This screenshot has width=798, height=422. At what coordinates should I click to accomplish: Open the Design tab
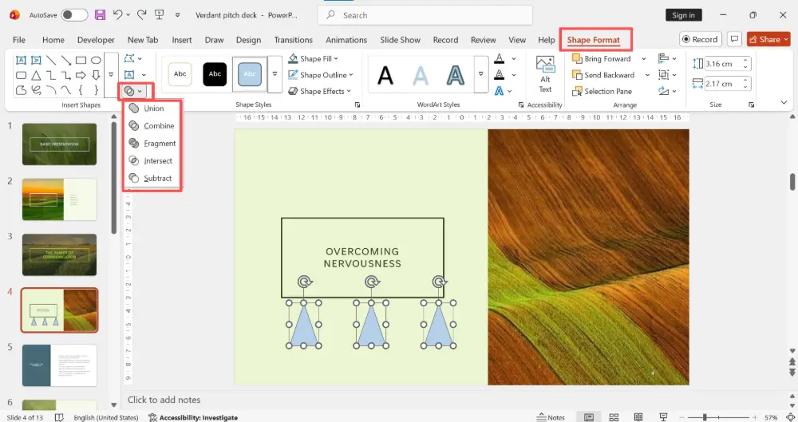click(248, 40)
